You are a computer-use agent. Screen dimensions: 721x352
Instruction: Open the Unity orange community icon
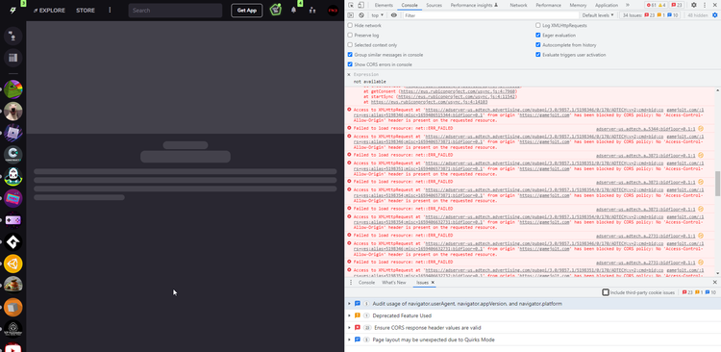tap(12, 264)
